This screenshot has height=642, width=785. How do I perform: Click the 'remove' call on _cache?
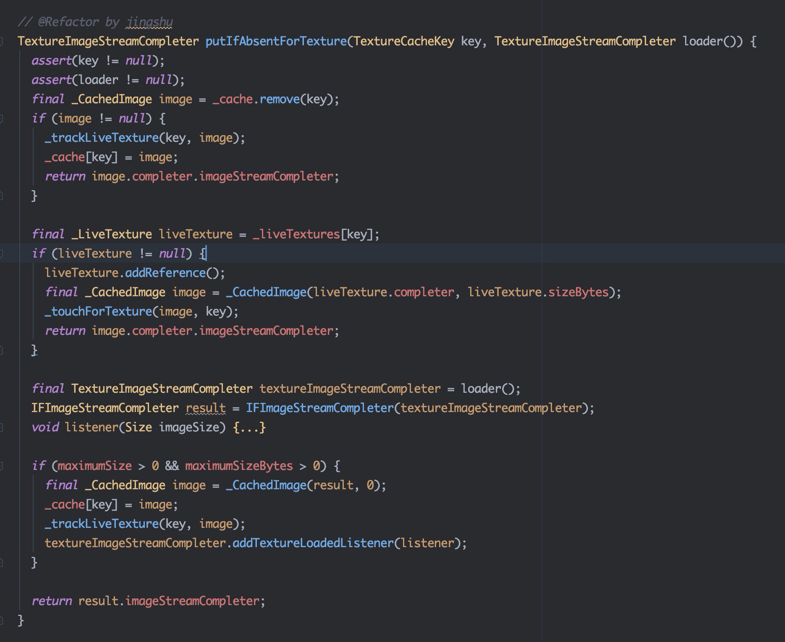pyautogui.click(x=280, y=99)
